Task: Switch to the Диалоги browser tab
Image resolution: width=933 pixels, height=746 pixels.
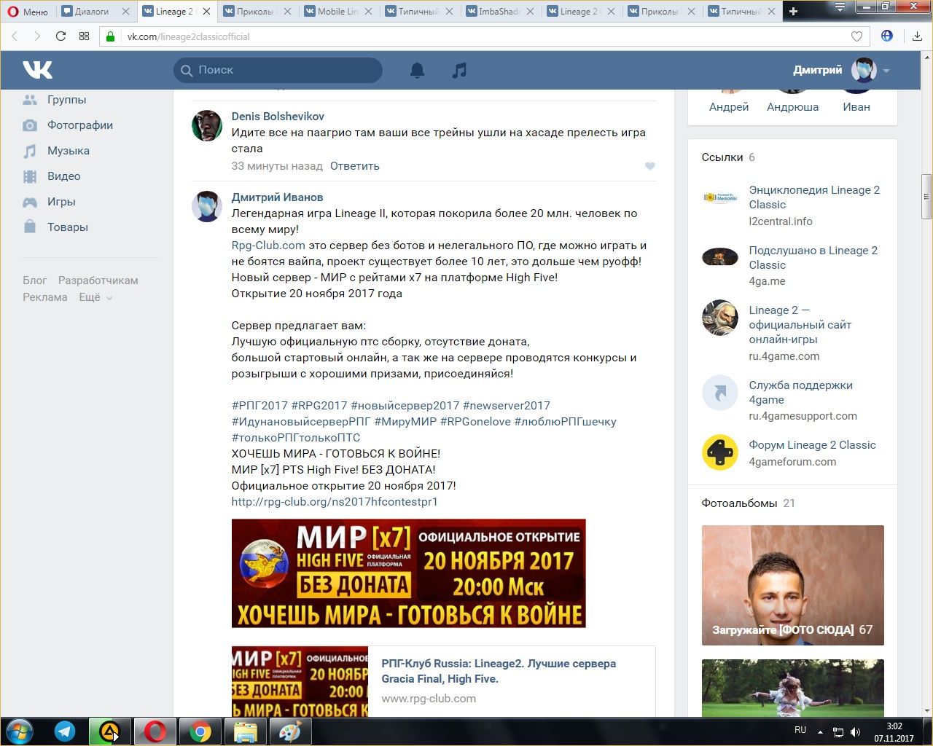Action: [97, 11]
